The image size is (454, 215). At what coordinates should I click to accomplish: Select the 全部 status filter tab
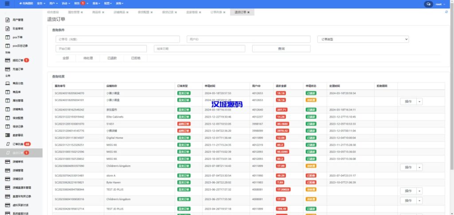(x=66, y=58)
